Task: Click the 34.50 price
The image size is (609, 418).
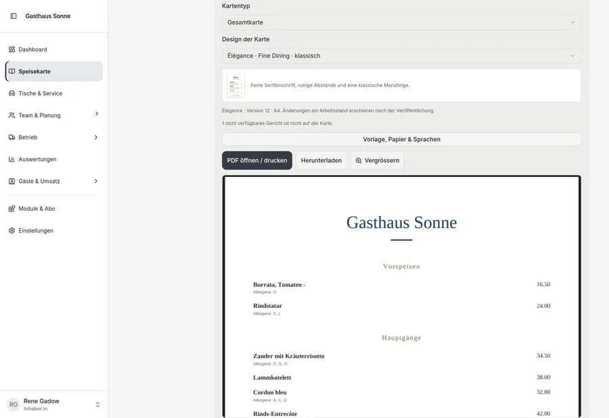Action: 543,356
